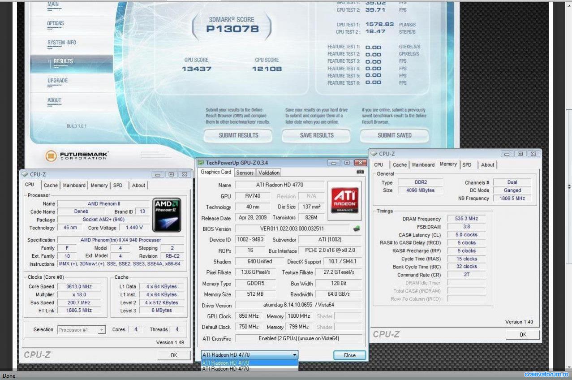Click the green BIOS save chip icon
The width and height of the screenshot is (572, 380).
[x=357, y=229]
